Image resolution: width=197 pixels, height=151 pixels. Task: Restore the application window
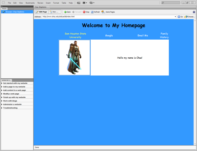(x=187, y=3)
